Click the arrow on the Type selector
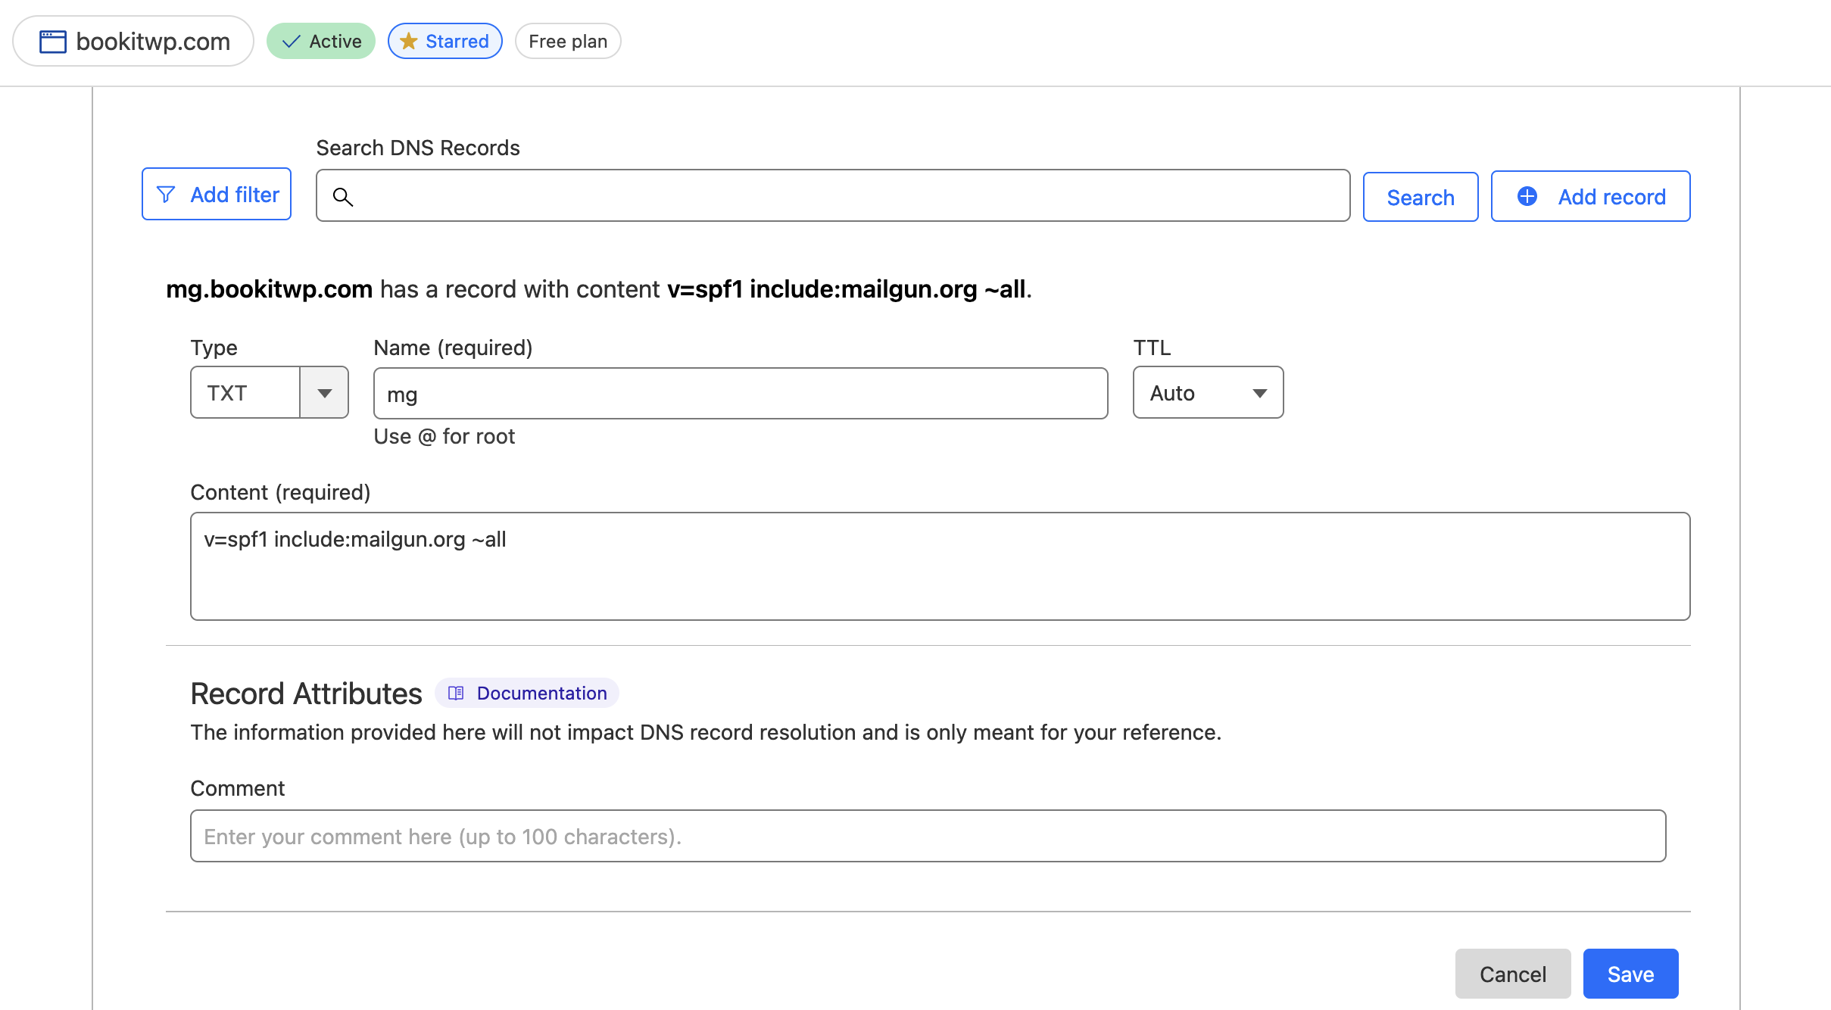The width and height of the screenshot is (1831, 1010). coord(325,392)
